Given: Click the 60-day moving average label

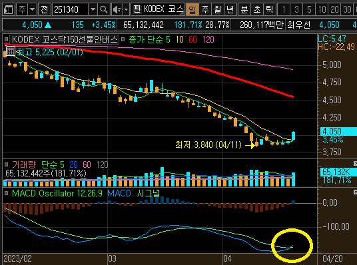Looking at the screenshot, I should click(192, 39).
